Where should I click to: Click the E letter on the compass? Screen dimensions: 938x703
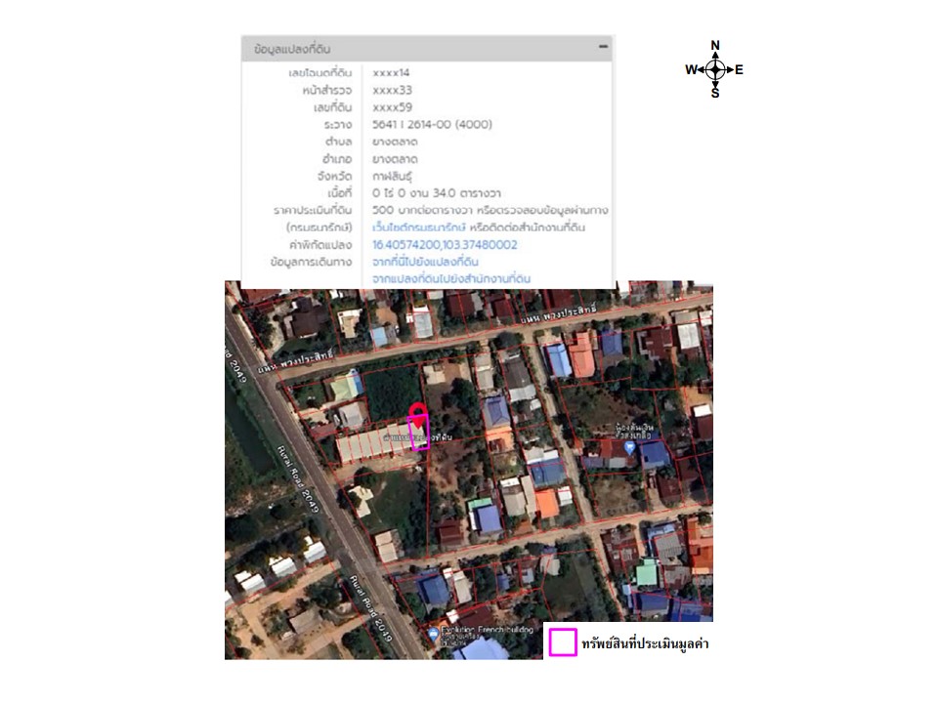[x=739, y=69]
